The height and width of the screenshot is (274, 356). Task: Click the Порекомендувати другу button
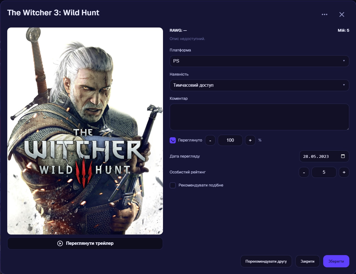point(266,261)
